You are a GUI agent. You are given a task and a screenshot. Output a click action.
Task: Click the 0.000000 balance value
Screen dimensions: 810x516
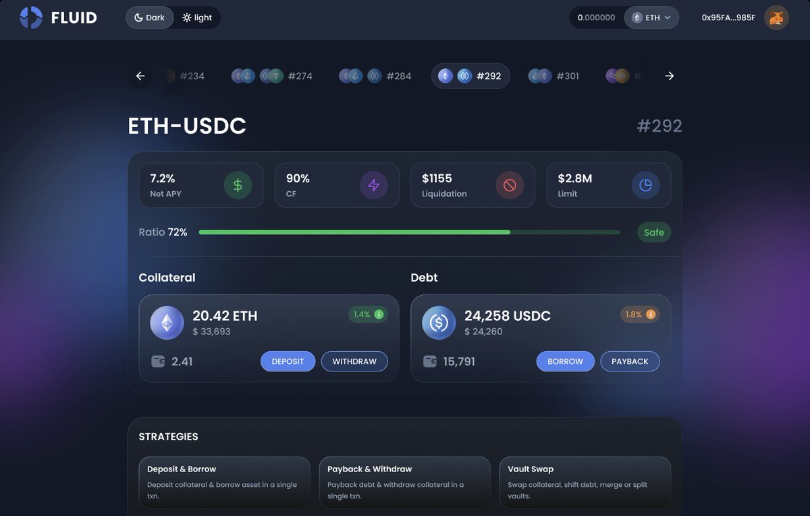coord(596,18)
